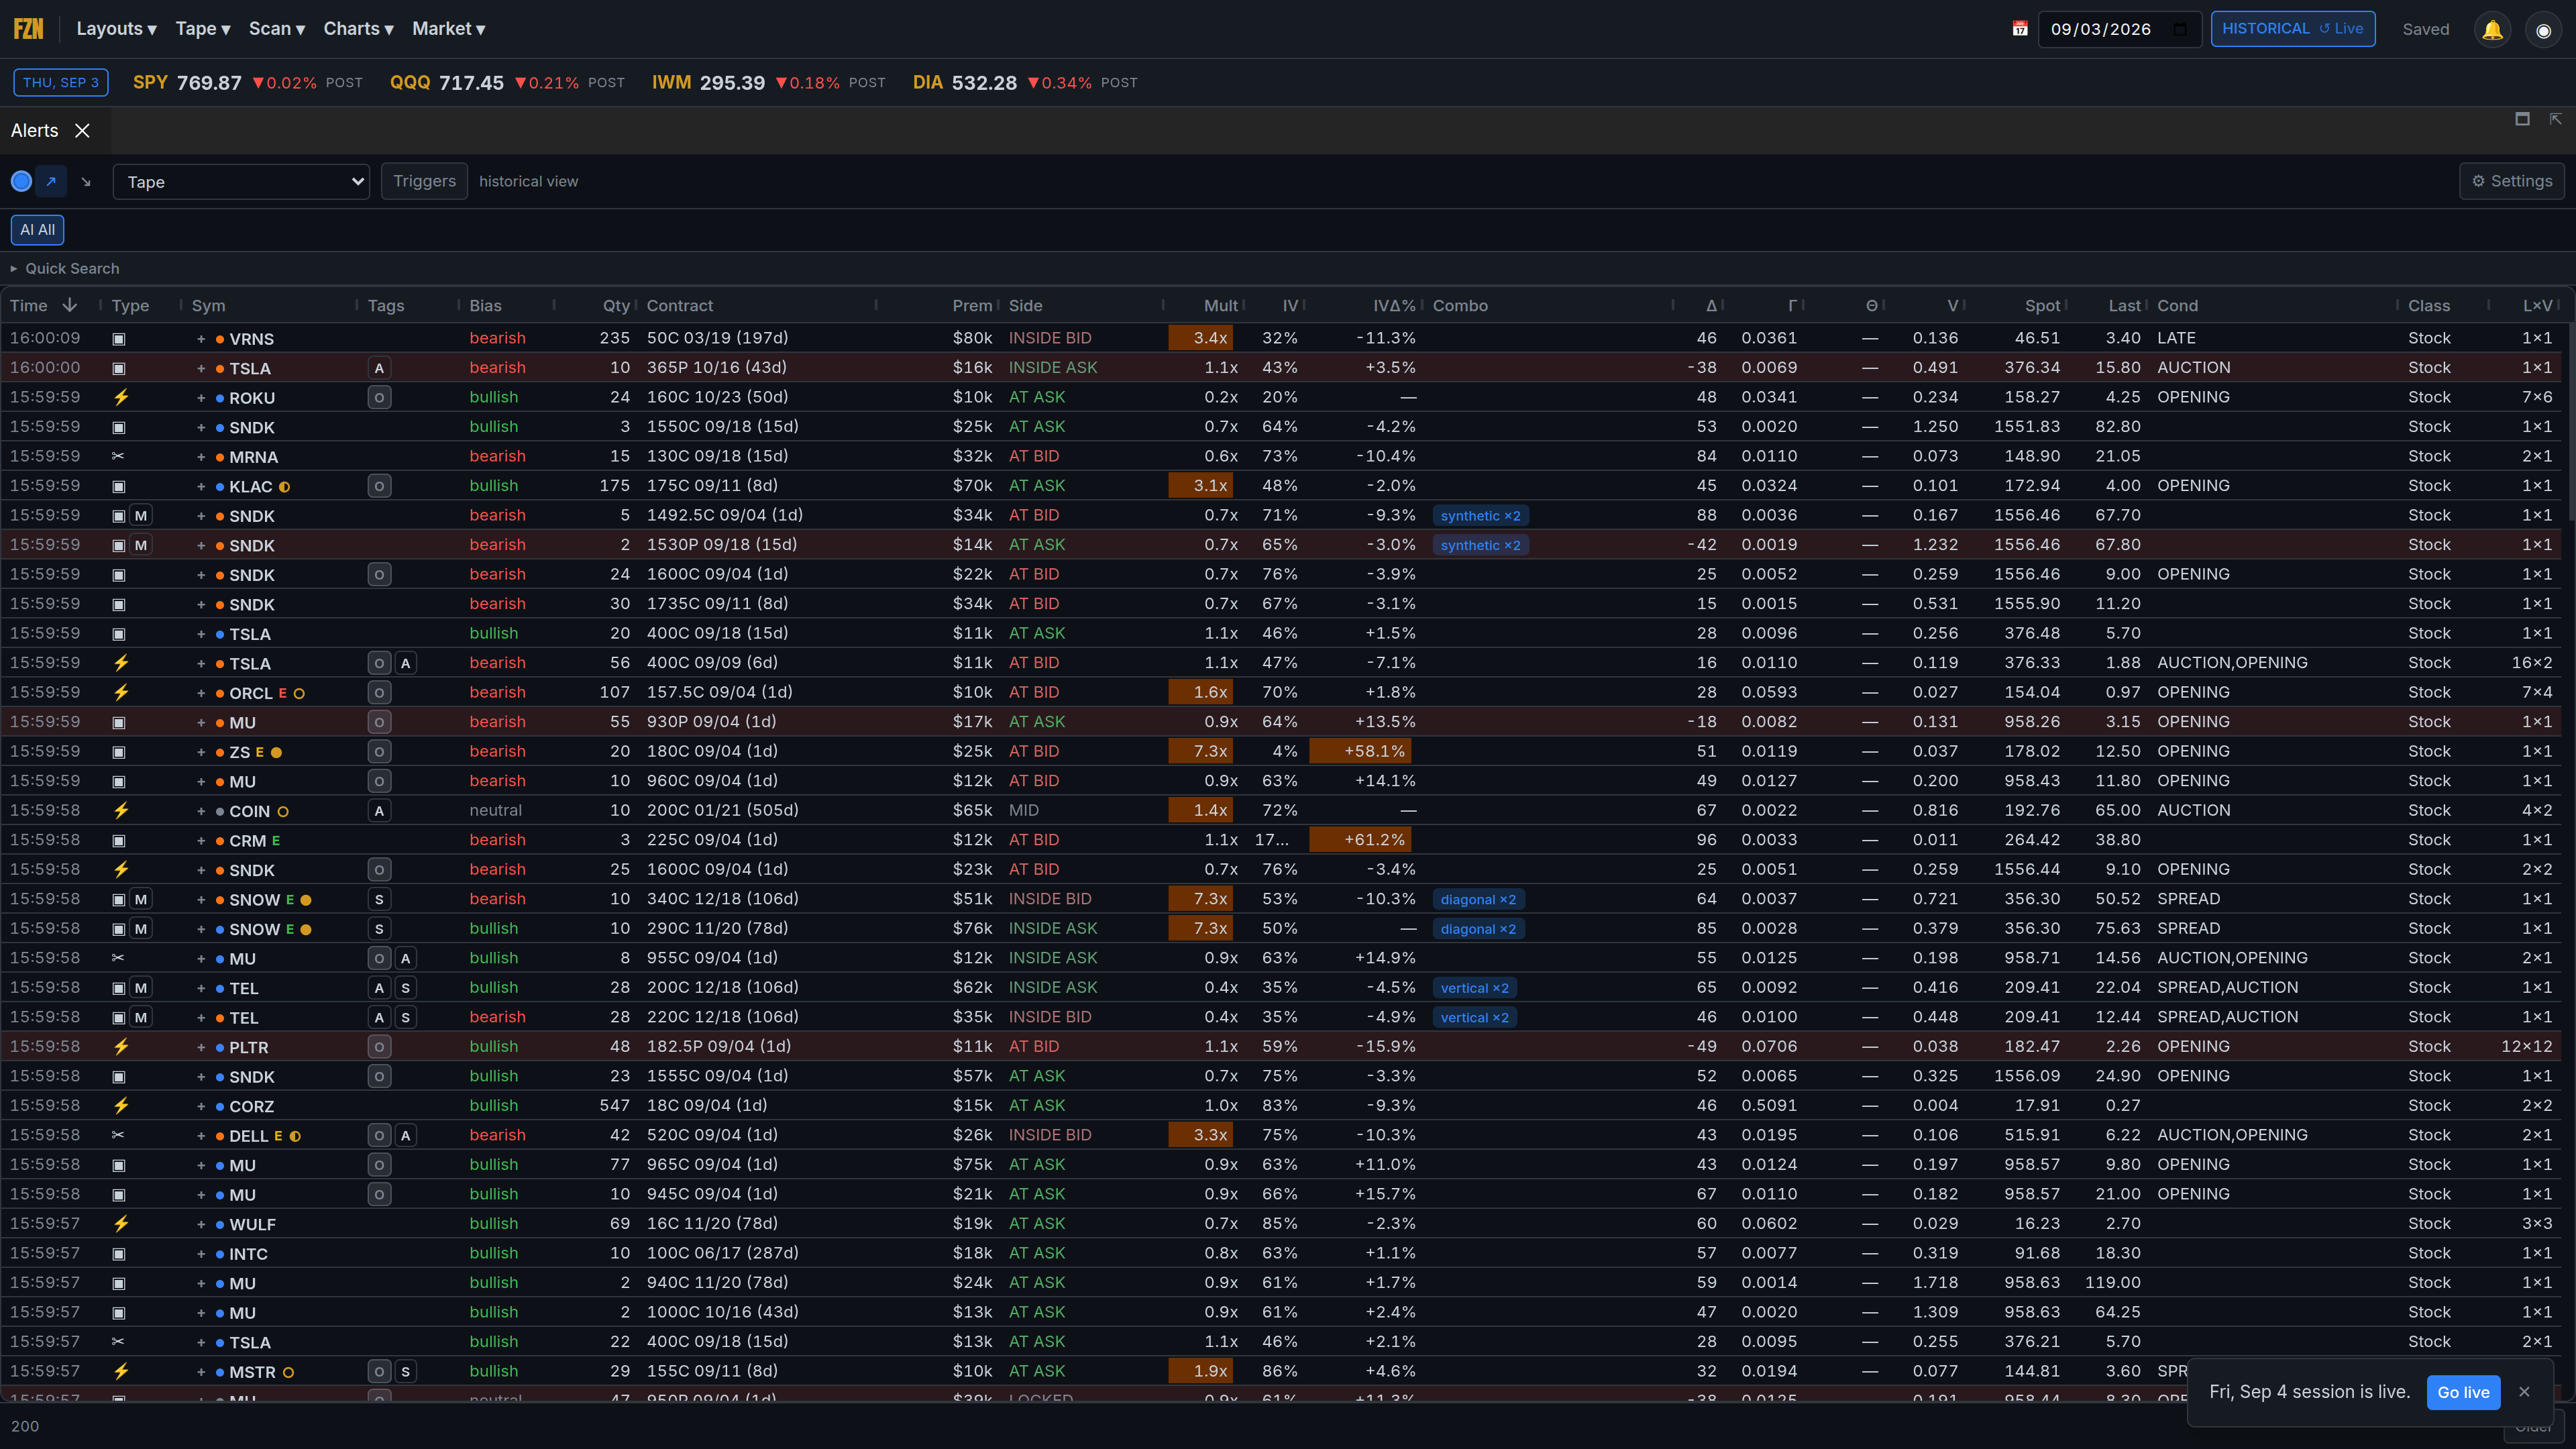This screenshot has width=2576, height=1449.
Task: Toggle the AI All filter chip
Action: point(38,230)
